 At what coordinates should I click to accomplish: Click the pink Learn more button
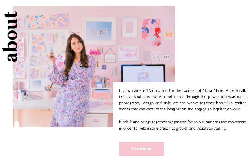(x=142, y=149)
